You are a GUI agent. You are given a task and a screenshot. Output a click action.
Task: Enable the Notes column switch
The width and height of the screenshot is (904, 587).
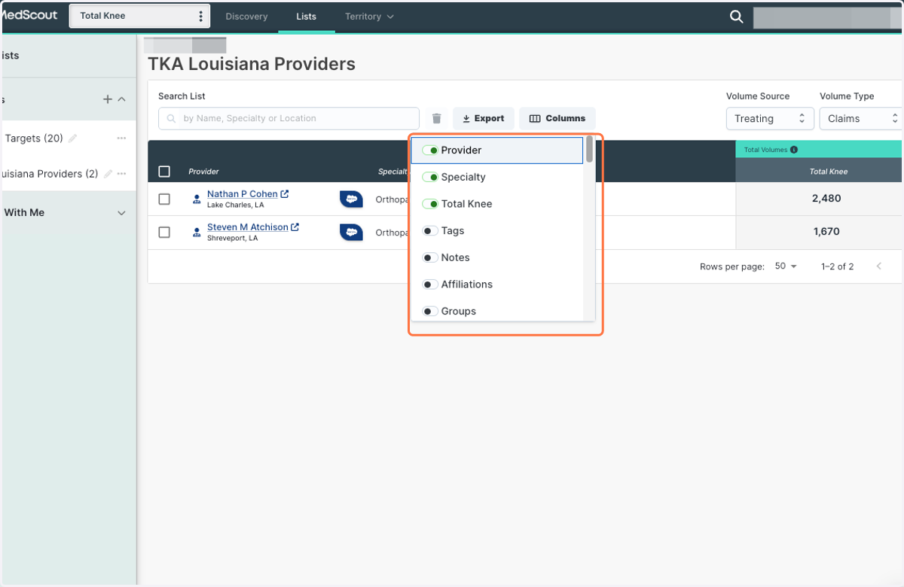(430, 257)
